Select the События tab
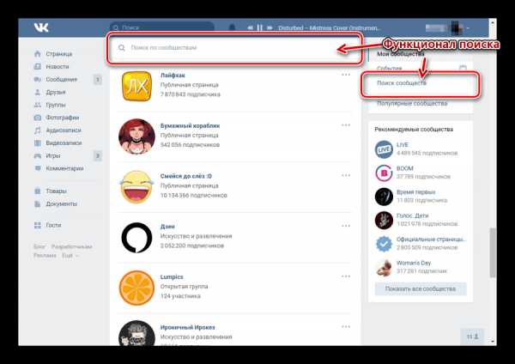Viewport: 515px width, 364px height. (x=389, y=69)
